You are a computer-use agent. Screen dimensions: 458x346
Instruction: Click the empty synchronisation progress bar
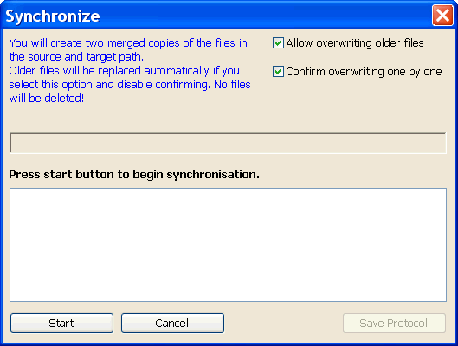(228, 143)
